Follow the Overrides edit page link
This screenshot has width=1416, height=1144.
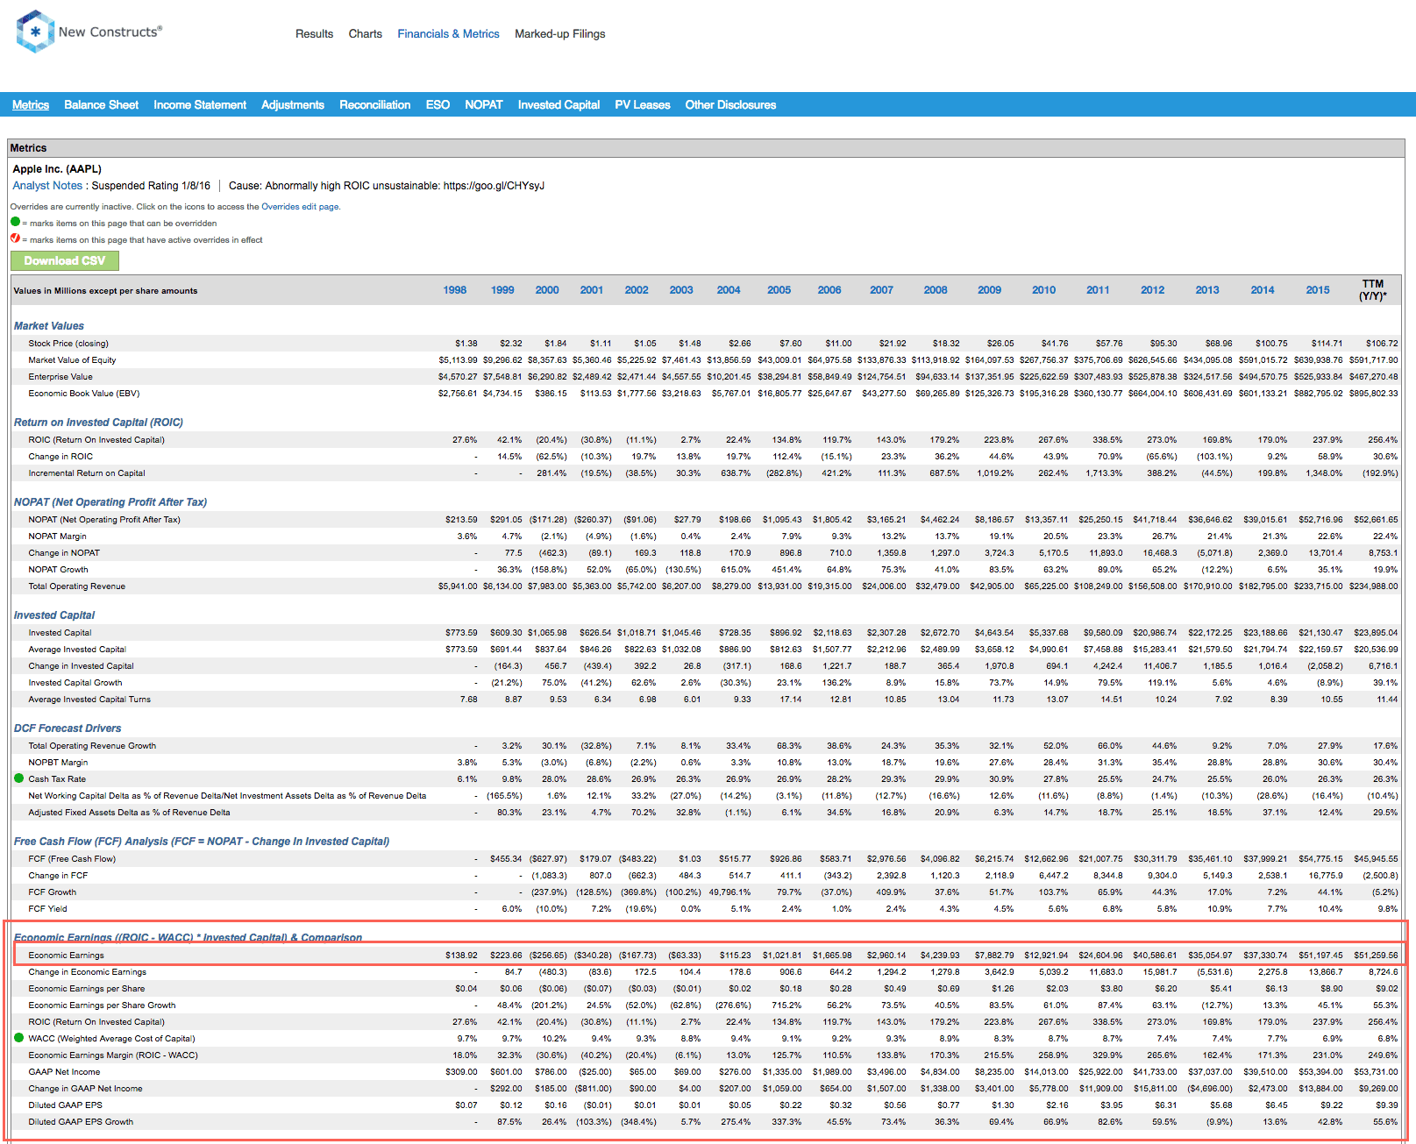pyautogui.click(x=300, y=207)
